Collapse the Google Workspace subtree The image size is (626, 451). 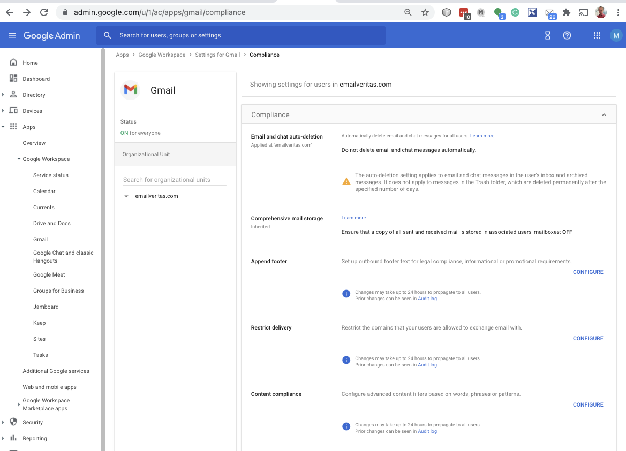pyautogui.click(x=19, y=159)
